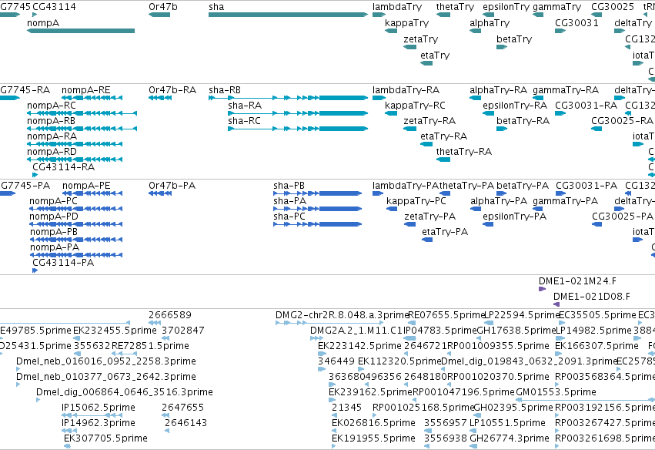
Task: Click the nompA-RE transcript label
Action: pos(86,90)
